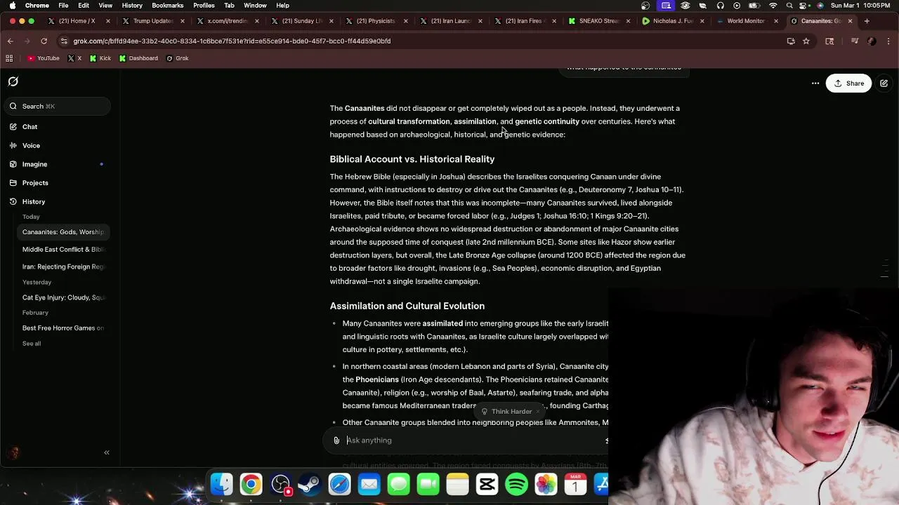Screen dimensions: 899x505
Task: Open the Search box in the sidebar
Action: point(58,106)
